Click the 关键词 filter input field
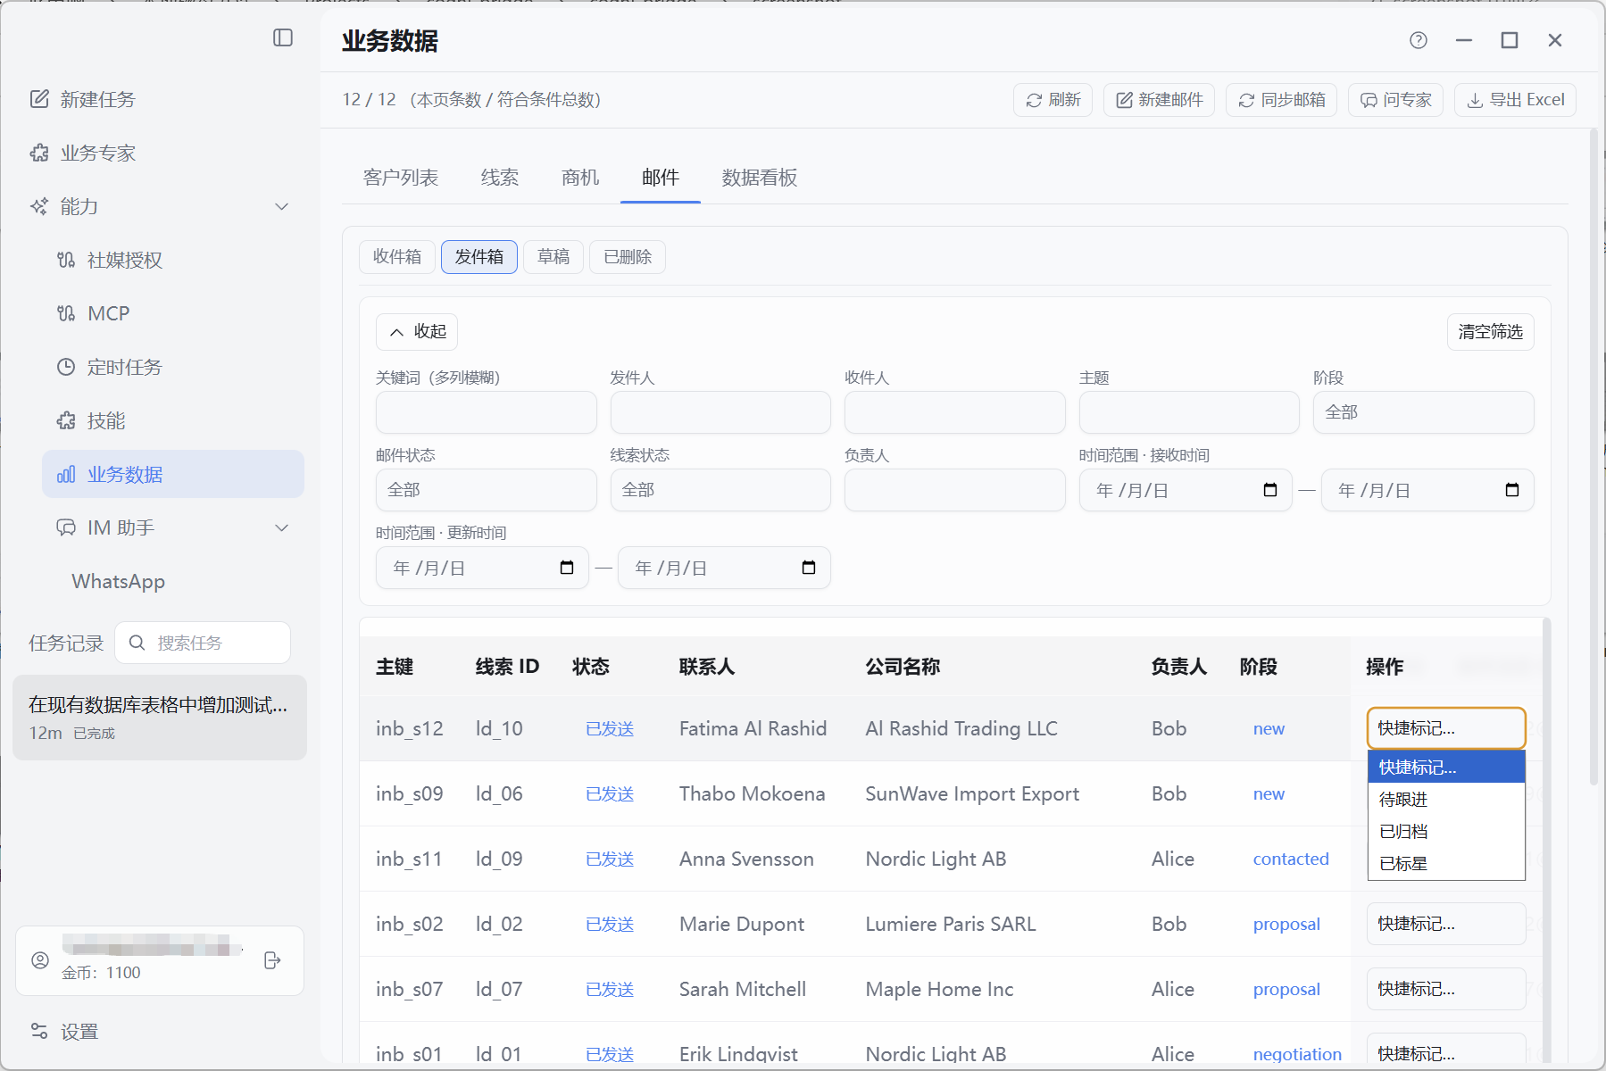 (x=486, y=412)
